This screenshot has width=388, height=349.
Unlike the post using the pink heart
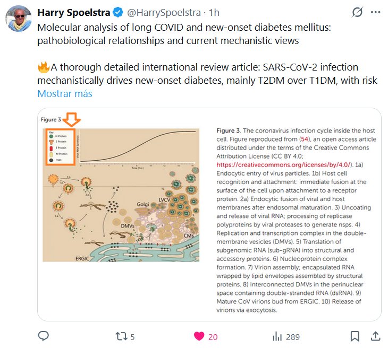pyautogui.click(x=199, y=336)
